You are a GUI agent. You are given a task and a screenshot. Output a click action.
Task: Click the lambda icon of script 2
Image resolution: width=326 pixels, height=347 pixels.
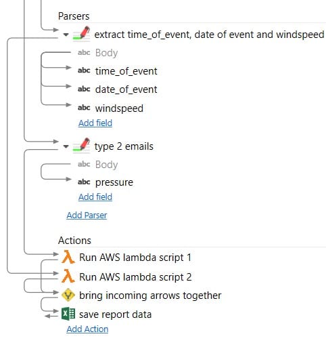pos(68,276)
